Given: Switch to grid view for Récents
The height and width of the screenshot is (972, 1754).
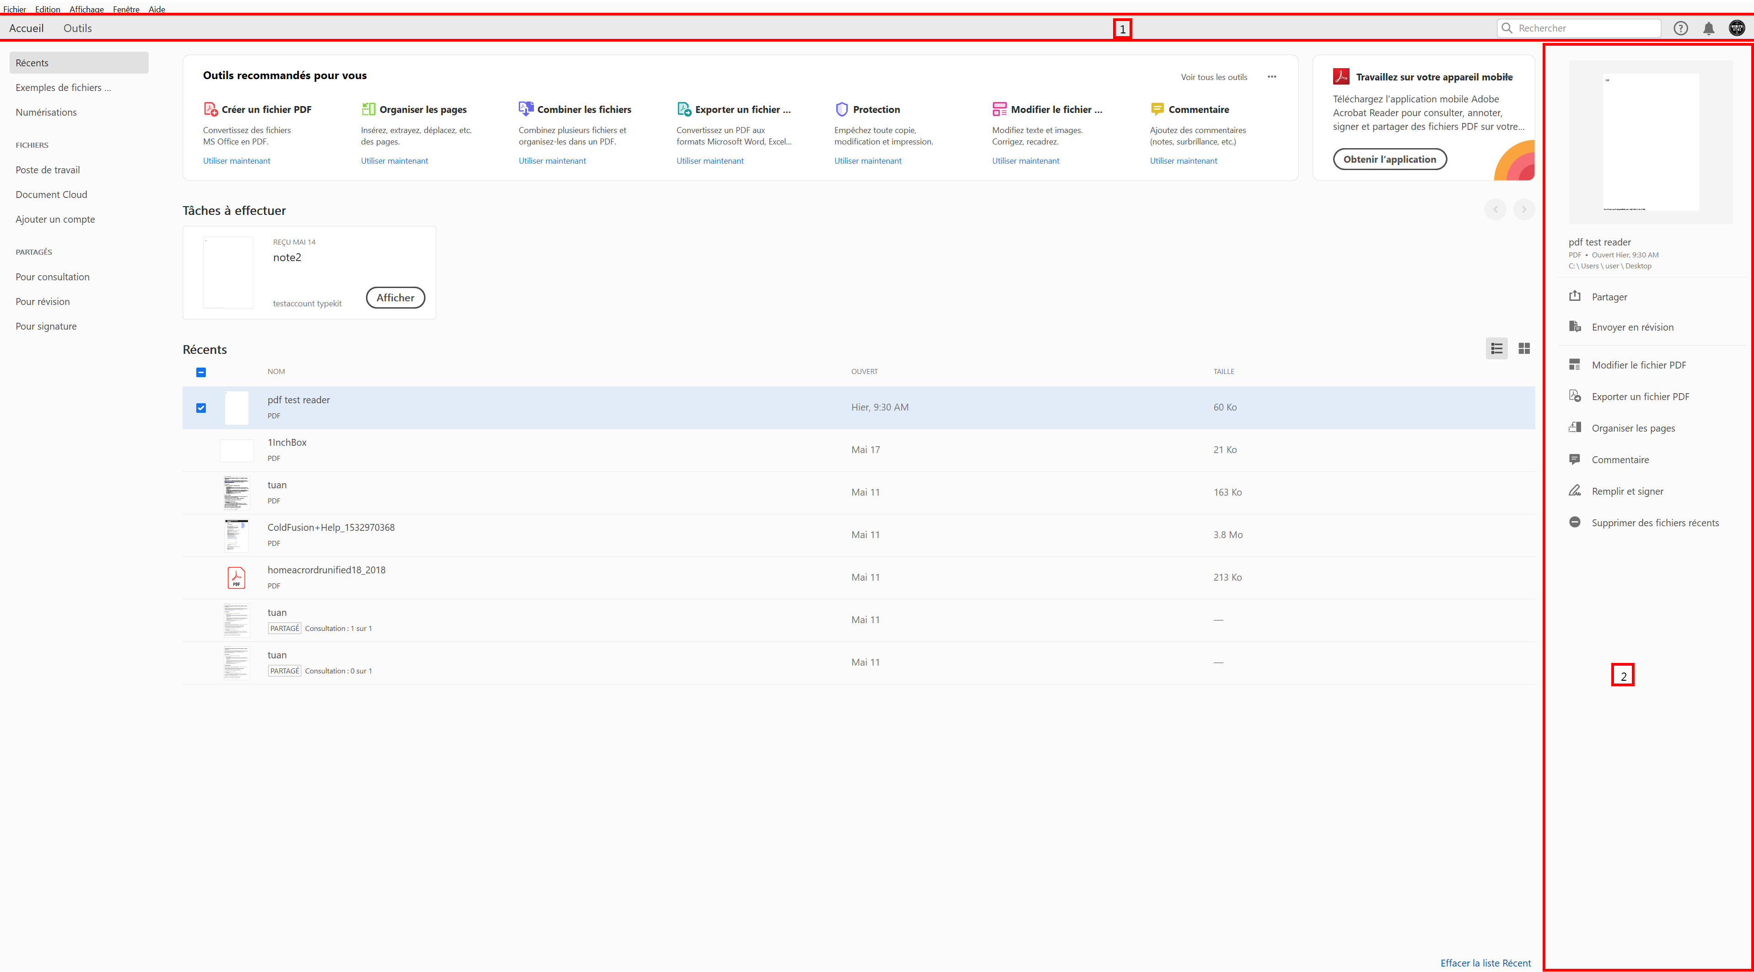Looking at the screenshot, I should click(1524, 348).
